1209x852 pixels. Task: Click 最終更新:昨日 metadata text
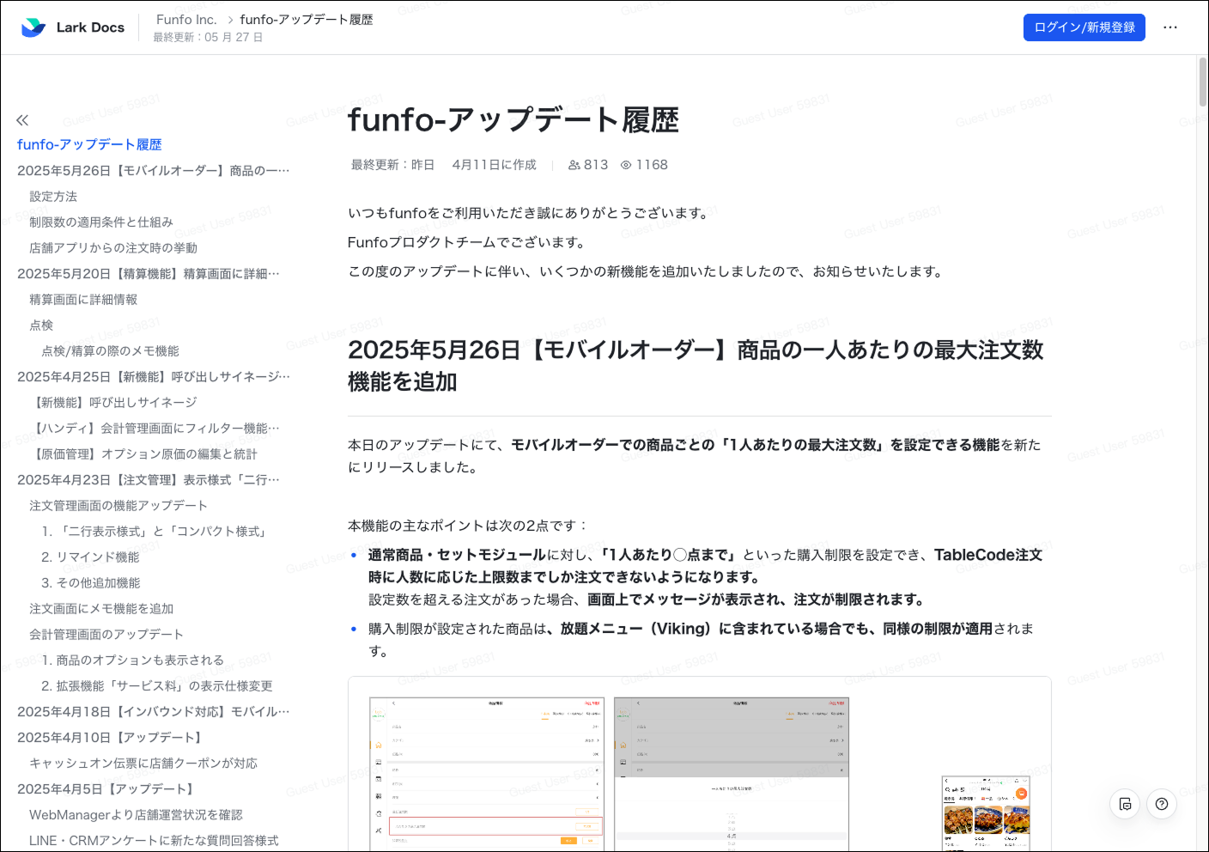point(392,165)
